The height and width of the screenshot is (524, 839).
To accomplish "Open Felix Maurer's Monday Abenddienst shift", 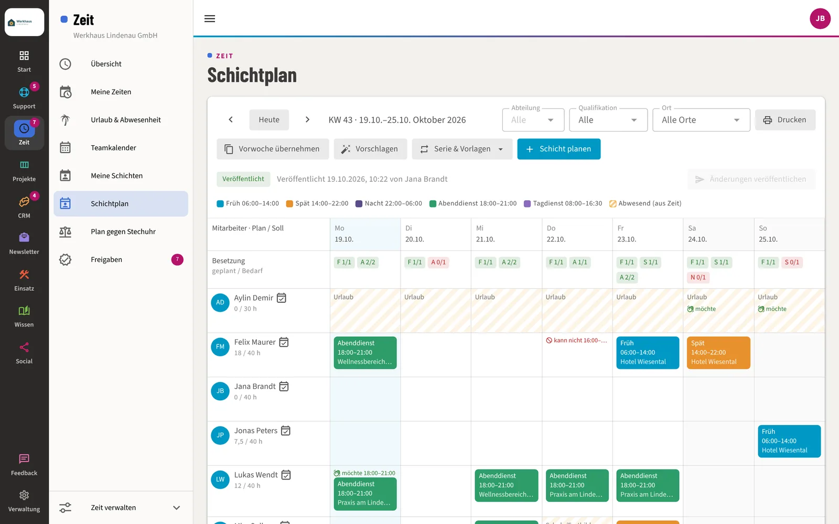I will (x=365, y=353).
